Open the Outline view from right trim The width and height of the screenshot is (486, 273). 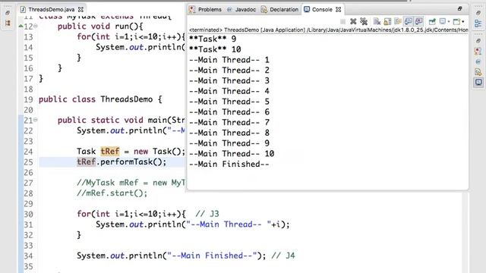coord(478,24)
